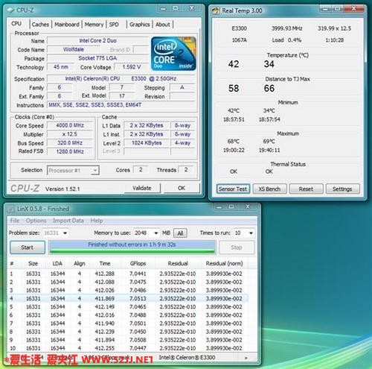Image resolution: width=372 pixels, height=369 pixels.
Task: Maximize the LinX window
Action: click(231, 206)
